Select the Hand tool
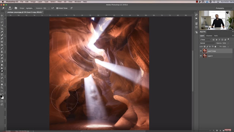This screenshot has width=234, height=132. pyautogui.click(x=2, y=84)
